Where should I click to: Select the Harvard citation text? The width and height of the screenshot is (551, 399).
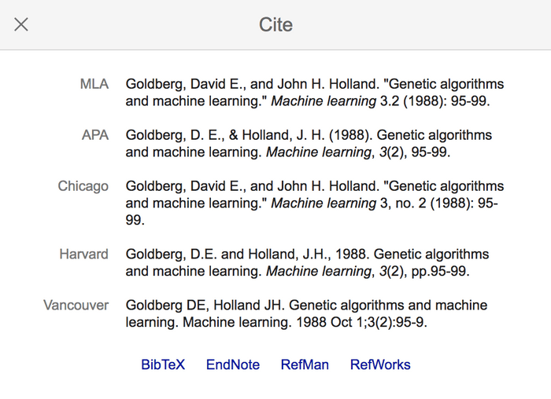pos(307,263)
